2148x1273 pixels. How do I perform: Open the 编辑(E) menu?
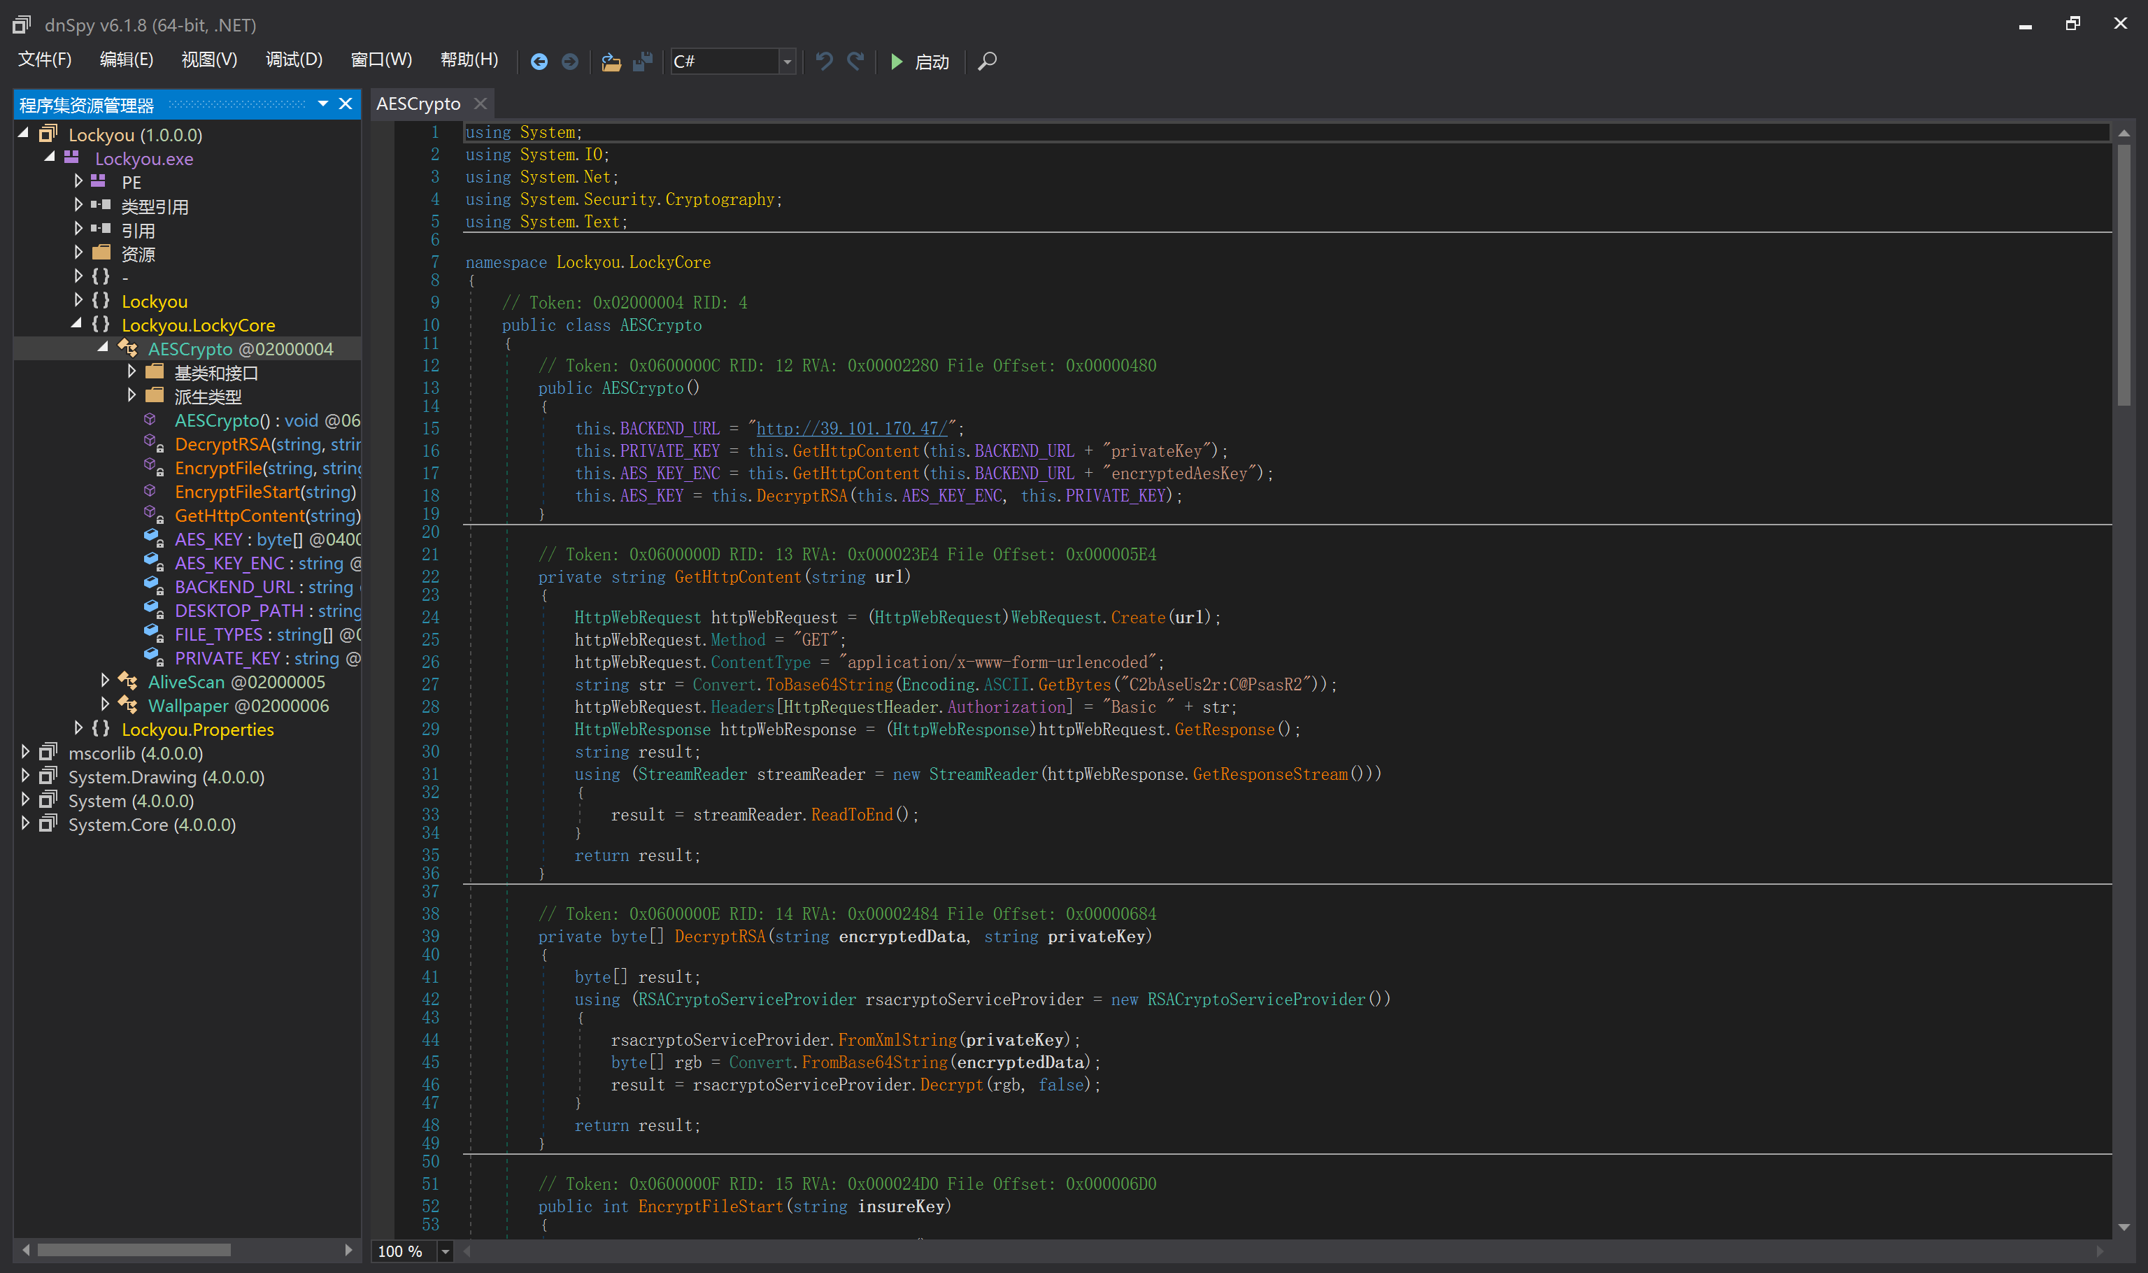[x=126, y=60]
